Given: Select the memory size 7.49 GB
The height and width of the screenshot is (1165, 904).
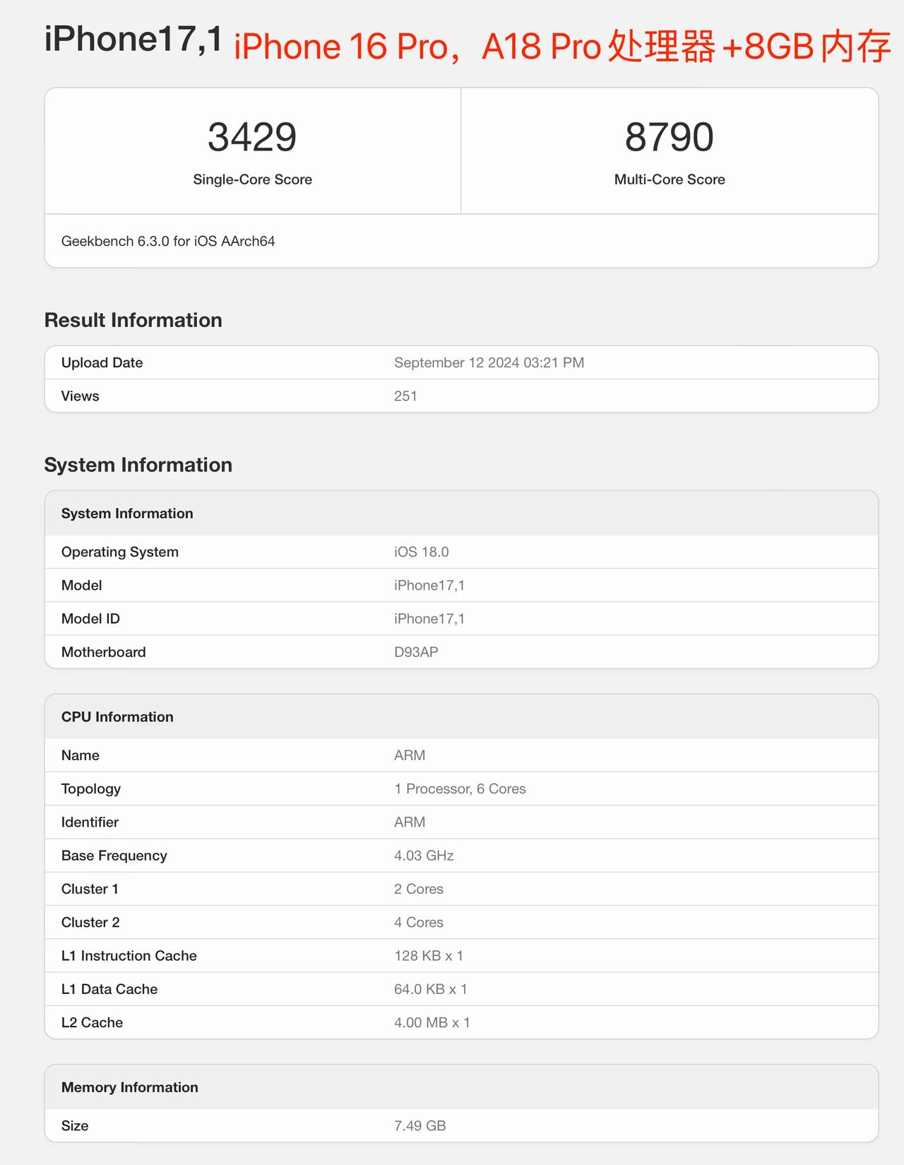Looking at the screenshot, I should tap(420, 1125).
